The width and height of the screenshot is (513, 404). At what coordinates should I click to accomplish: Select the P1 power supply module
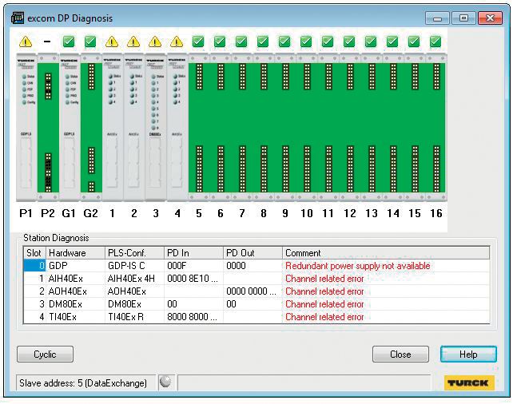click(26, 127)
